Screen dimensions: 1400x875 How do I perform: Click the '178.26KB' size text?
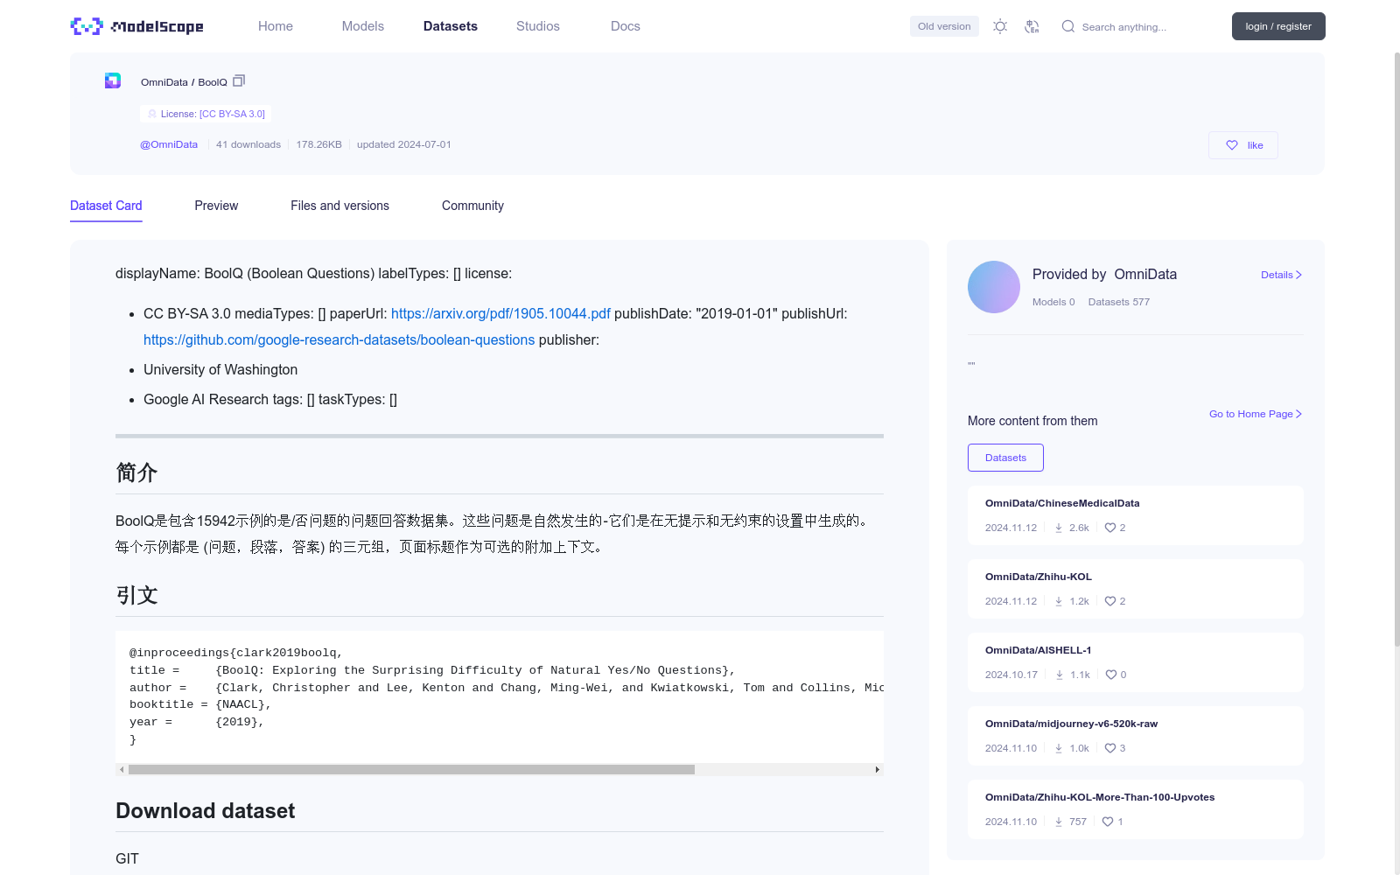(x=318, y=144)
